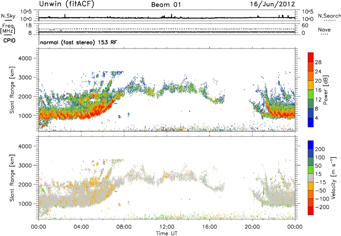
Task: Click the "-50" velocity colorbar tick
Action: [321, 190]
